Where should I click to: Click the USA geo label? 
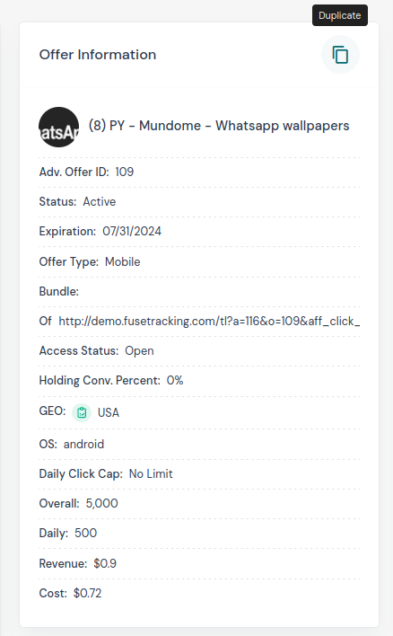[x=109, y=413]
